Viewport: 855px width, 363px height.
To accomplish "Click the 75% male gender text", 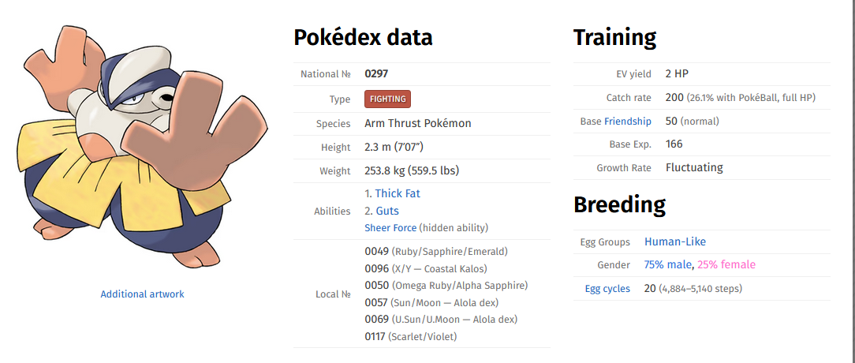I will pos(668,265).
